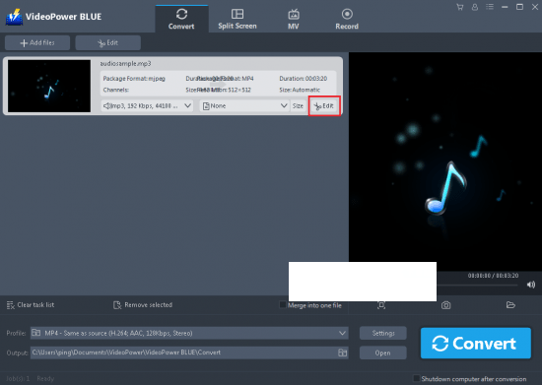Open snapshot folder icon below preview

coord(510,305)
